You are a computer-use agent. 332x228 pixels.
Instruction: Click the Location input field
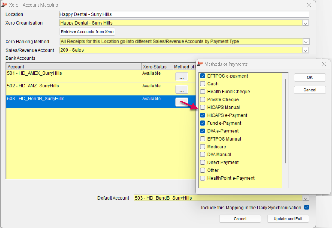pos(184,14)
